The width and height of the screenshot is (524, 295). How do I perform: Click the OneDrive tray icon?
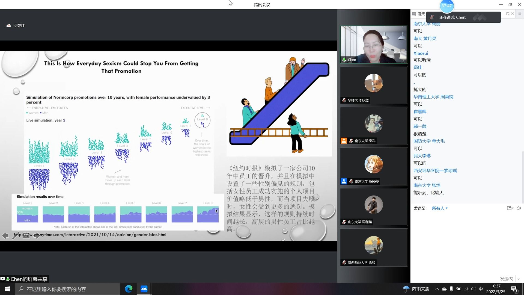(x=444, y=289)
